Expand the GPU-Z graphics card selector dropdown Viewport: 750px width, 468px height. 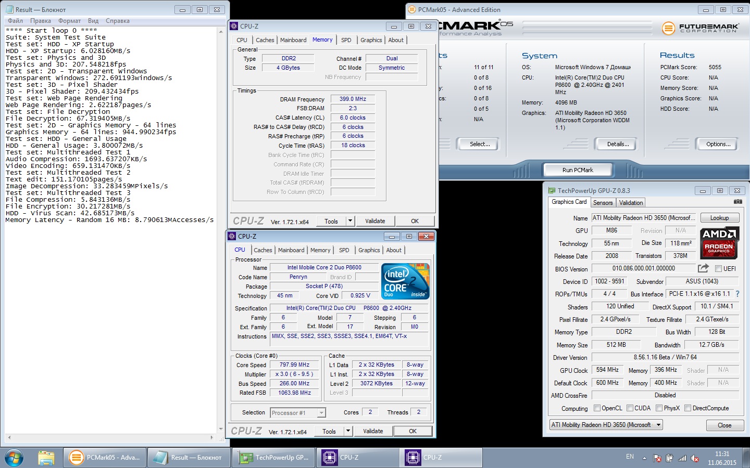658,425
